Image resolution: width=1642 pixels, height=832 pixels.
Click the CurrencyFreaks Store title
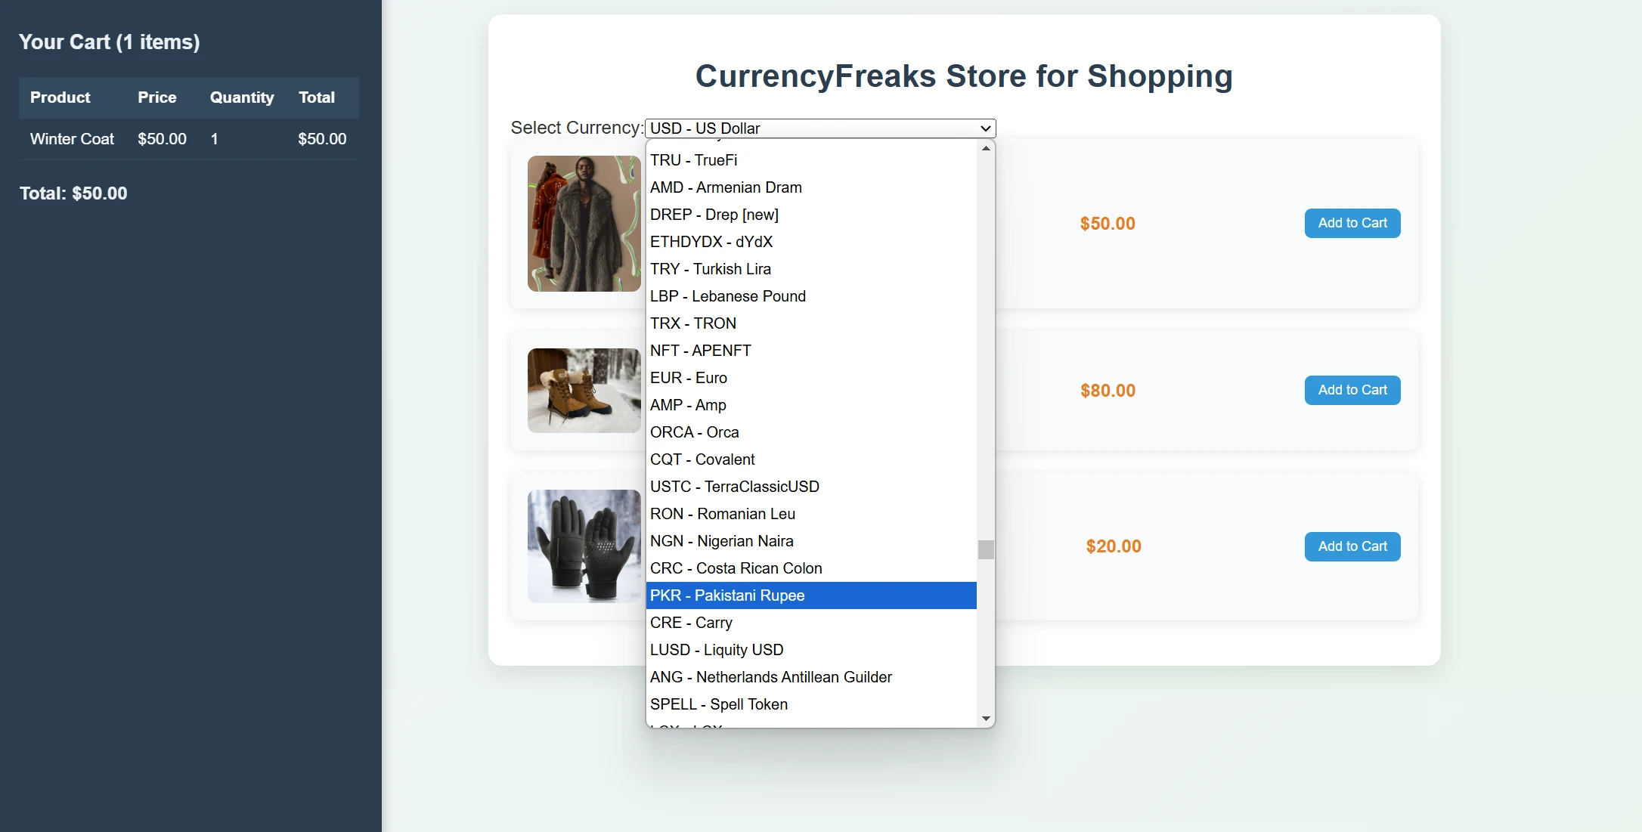(x=963, y=76)
